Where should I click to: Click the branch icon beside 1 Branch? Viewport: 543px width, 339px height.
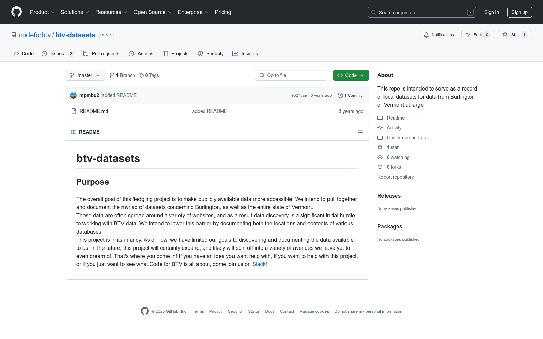112,75
